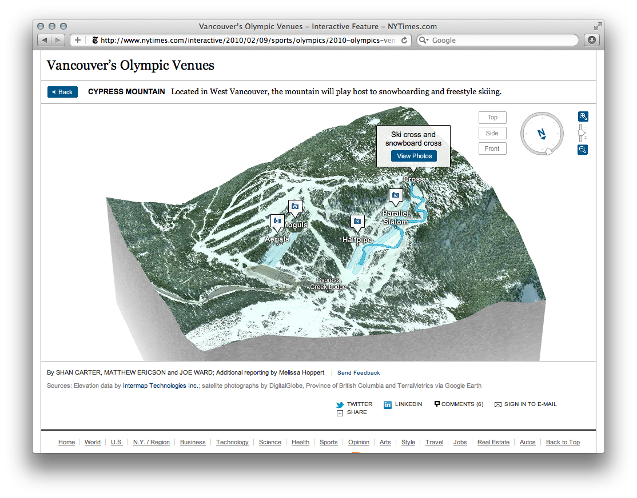Open LinkedIn sharing via its icon

[387, 404]
